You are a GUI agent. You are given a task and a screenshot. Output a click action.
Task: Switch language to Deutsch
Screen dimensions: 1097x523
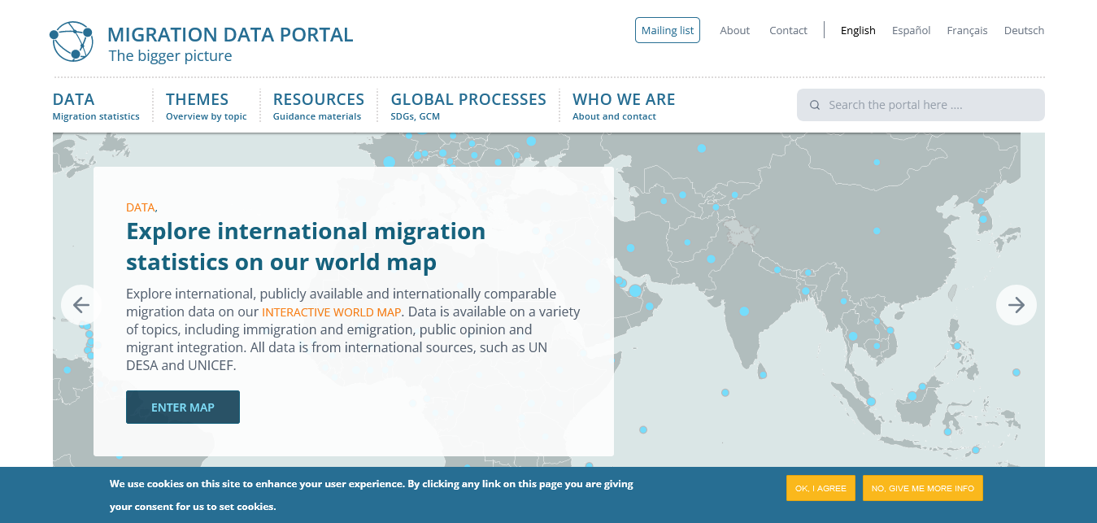point(1024,30)
